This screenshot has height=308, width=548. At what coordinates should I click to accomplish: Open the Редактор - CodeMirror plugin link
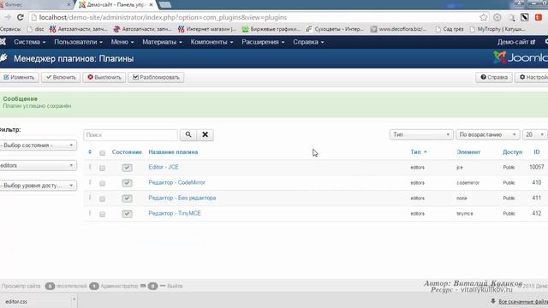[176, 182]
